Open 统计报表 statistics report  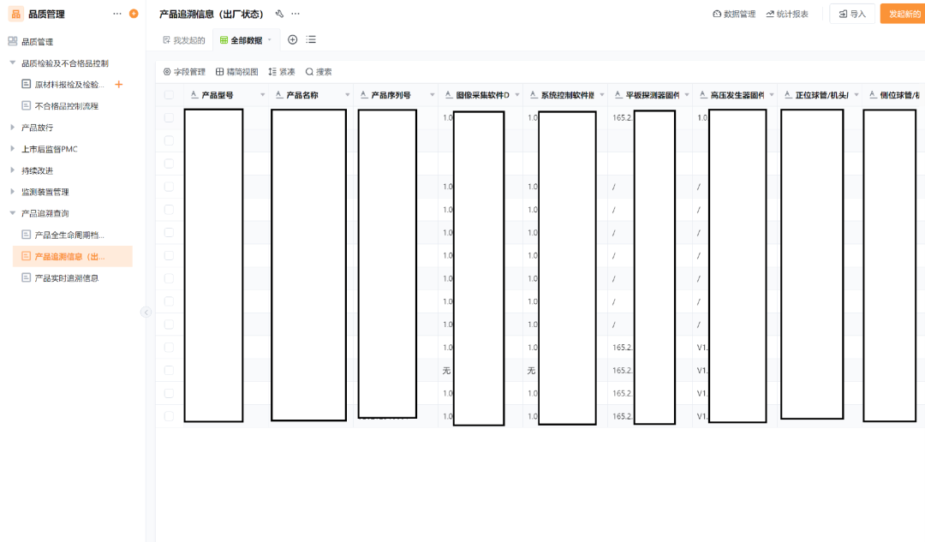tap(787, 14)
